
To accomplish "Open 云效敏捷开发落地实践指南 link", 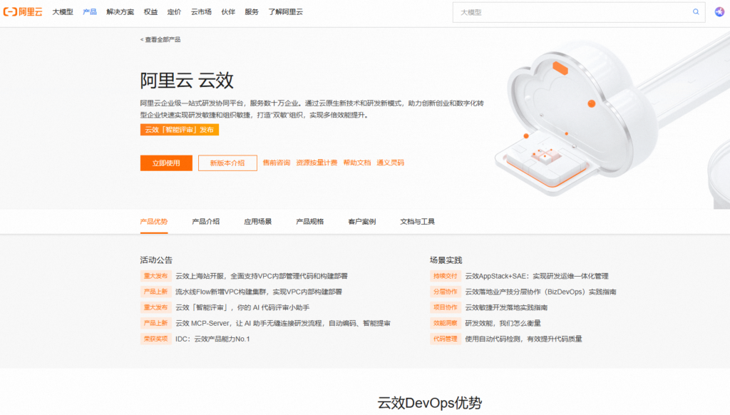I will tap(506, 307).
